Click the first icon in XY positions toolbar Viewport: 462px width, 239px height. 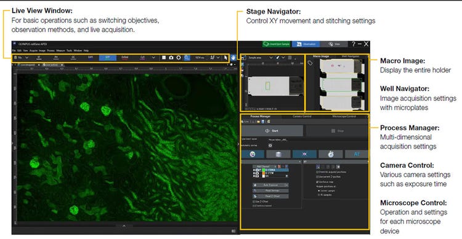(x=318, y=167)
